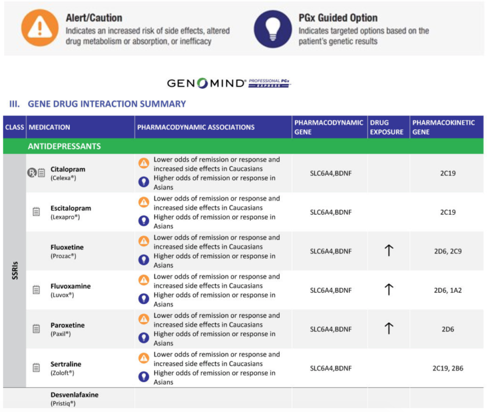Click the blue lightbulb icon in Sertraline row

coord(144,377)
